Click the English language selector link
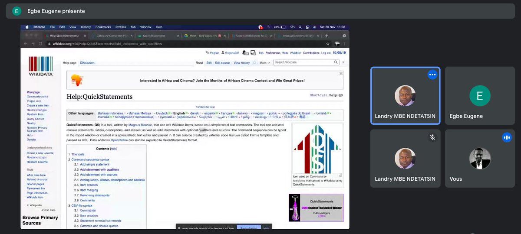Image resolution: width=521 pixels, height=234 pixels. (x=213, y=52)
